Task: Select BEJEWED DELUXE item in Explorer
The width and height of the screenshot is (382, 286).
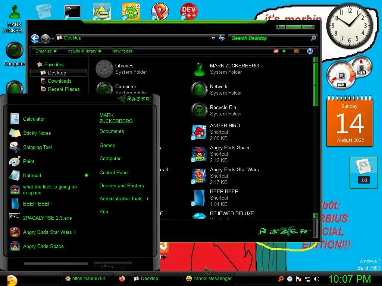Action: tap(223, 215)
